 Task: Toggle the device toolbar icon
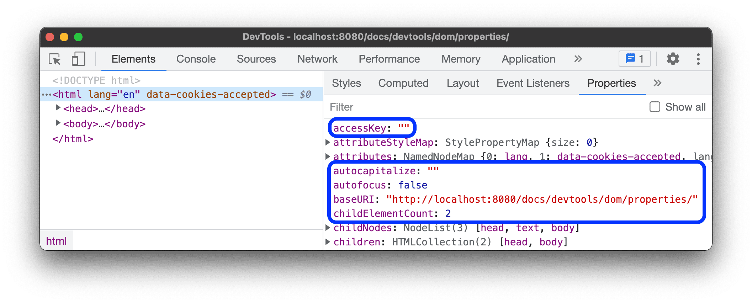pyautogui.click(x=78, y=59)
